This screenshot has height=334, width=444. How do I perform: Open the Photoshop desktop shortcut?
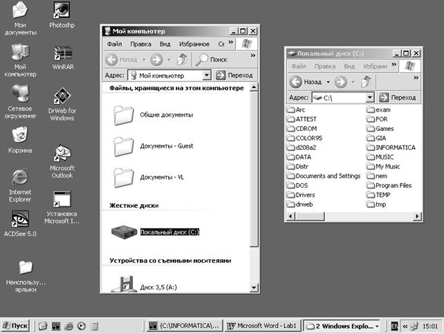point(62,12)
